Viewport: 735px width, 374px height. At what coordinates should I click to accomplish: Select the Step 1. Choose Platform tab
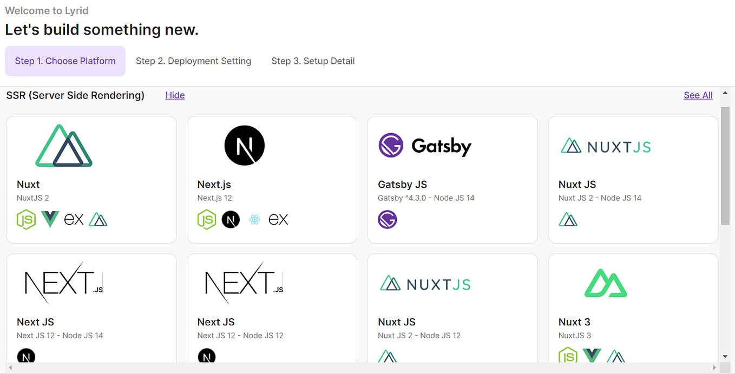click(65, 61)
